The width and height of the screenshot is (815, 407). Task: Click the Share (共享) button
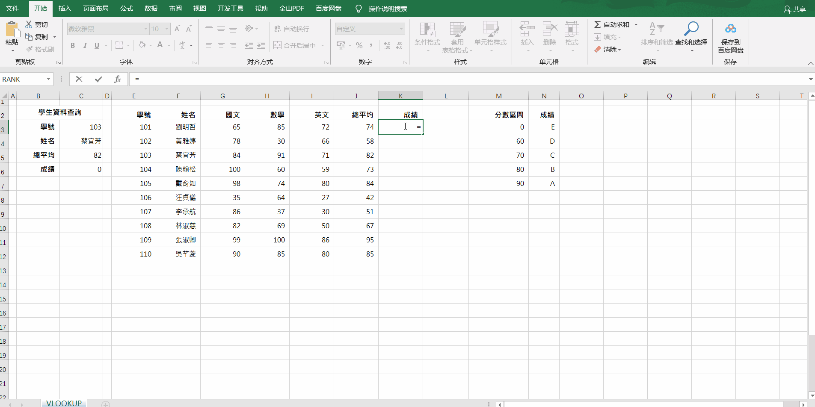coord(795,9)
